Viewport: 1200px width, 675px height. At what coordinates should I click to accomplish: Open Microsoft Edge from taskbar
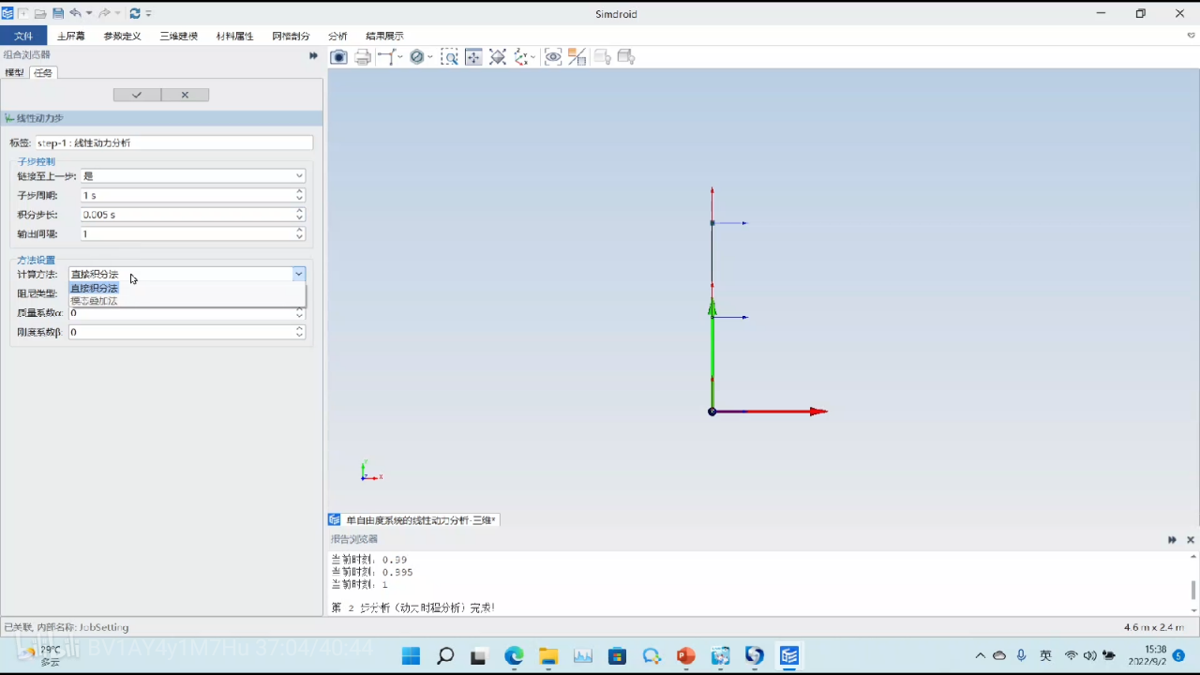[x=514, y=655]
